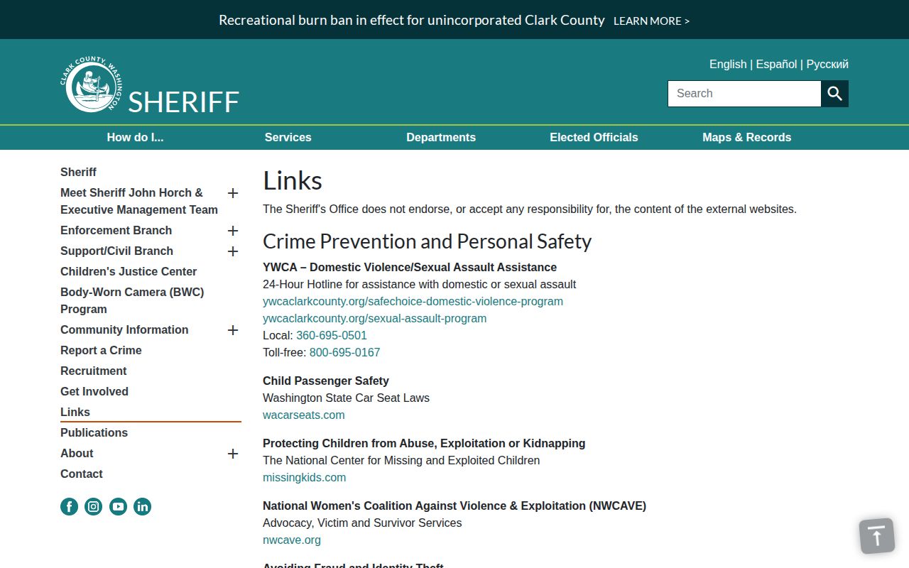
Task: Open the Maps & Records menu
Action: tap(747, 138)
